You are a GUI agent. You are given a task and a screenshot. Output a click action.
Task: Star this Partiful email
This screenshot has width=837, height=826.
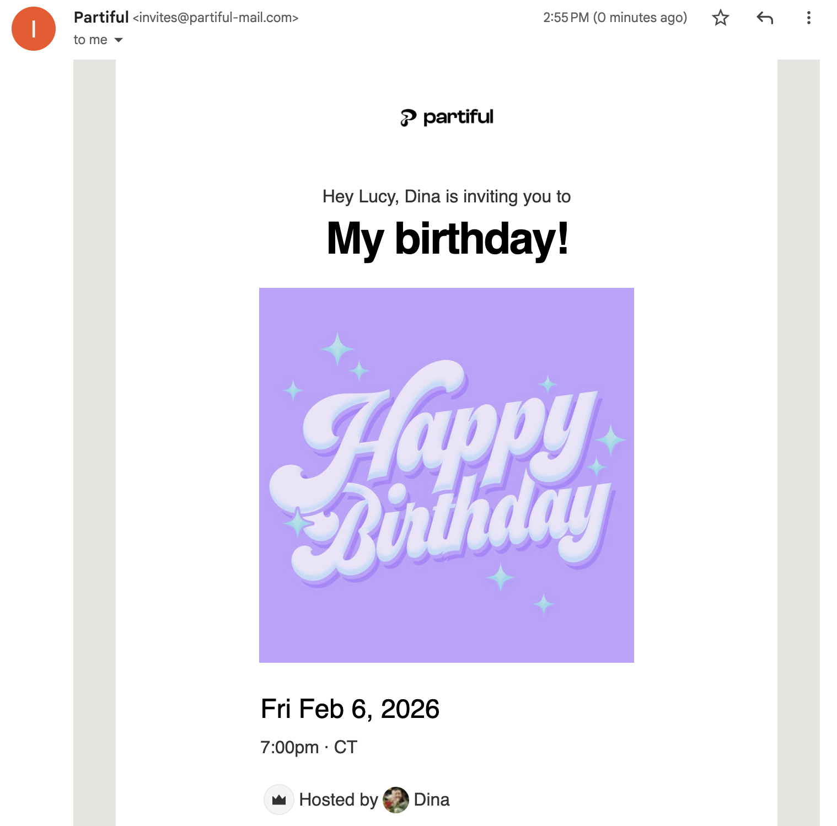(x=720, y=18)
